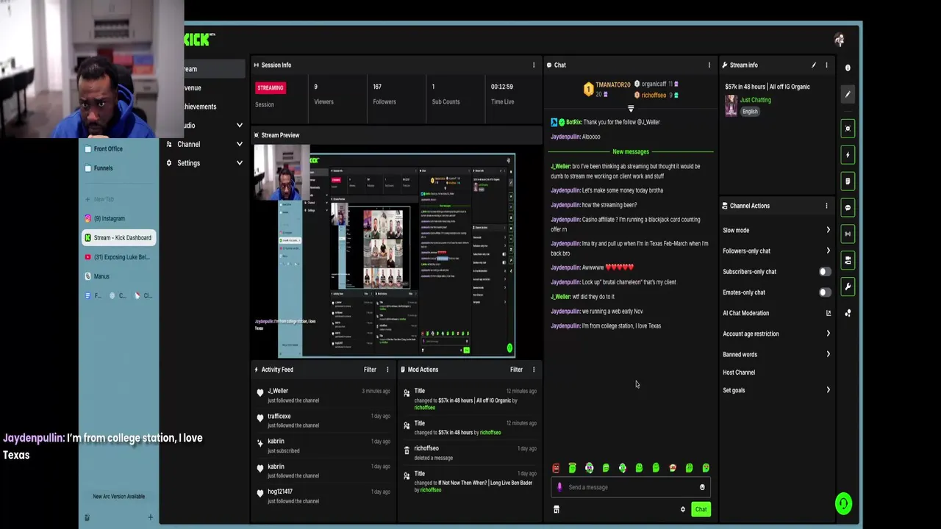941x529 pixels.
Task: Expand Set goals options
Action: [x=828, y=390]
